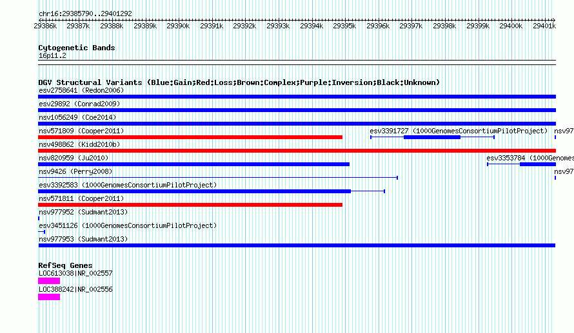The height and width of the screenshot is (333, 574).
Task: Open the nsv1056249 (Coe2014) variant bar
Action: point(297,124)
